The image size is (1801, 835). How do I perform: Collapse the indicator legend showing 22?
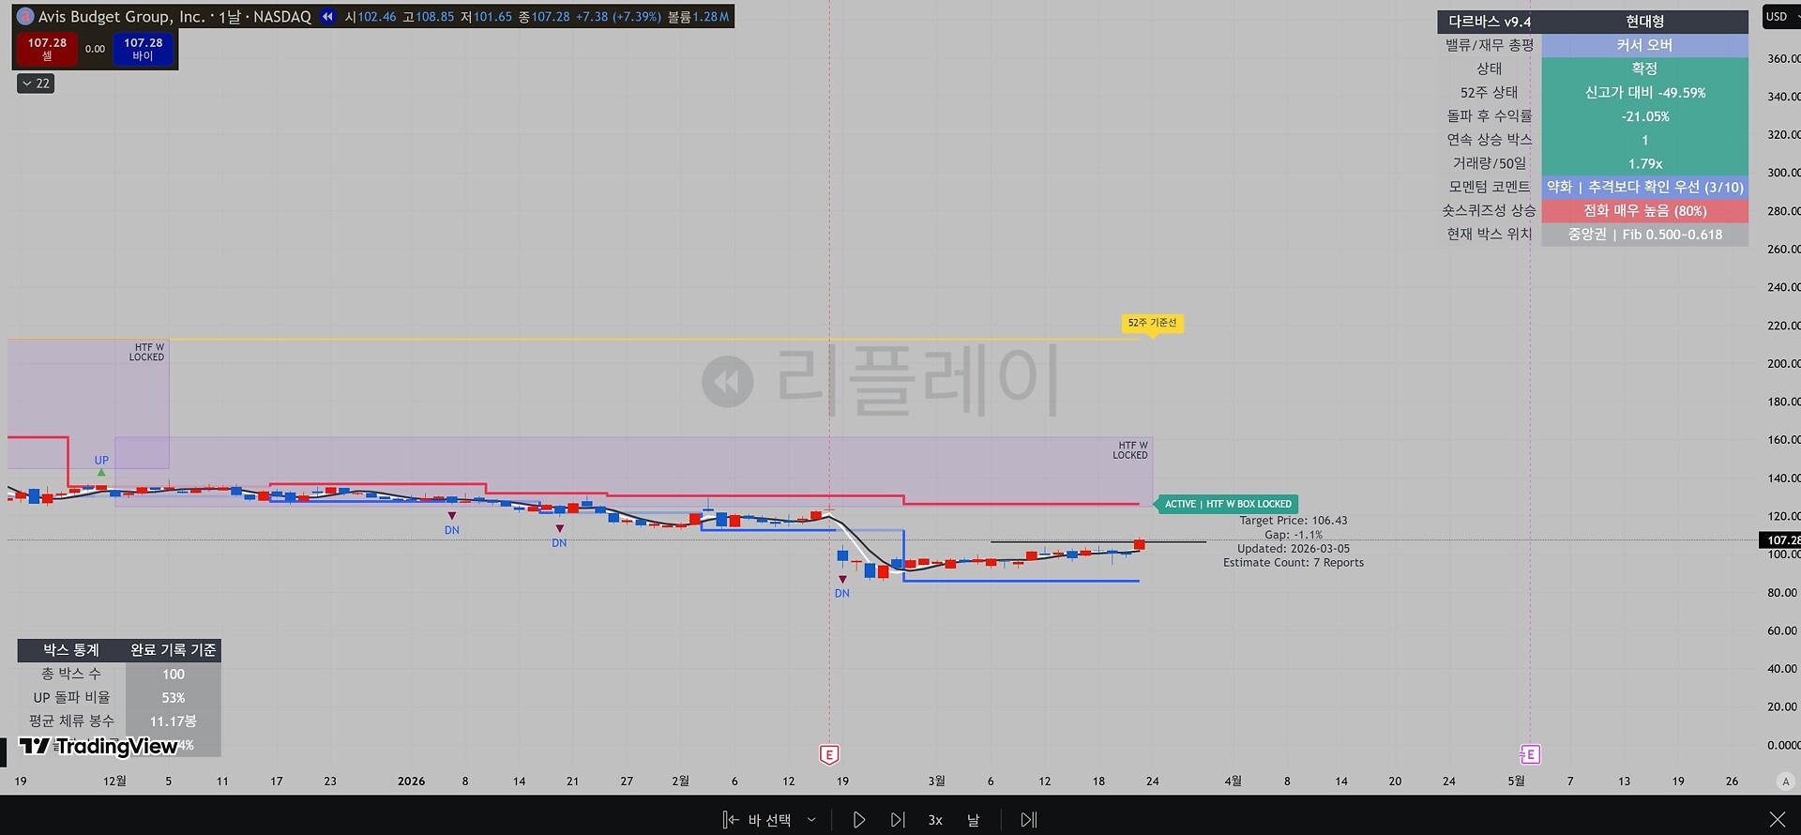[36, 83]
